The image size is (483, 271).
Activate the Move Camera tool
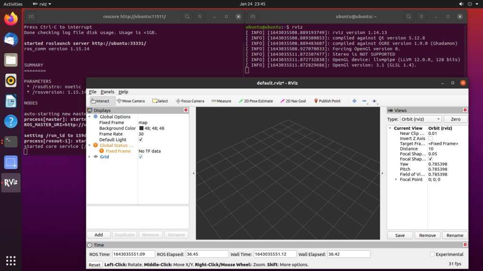[131, 101]
